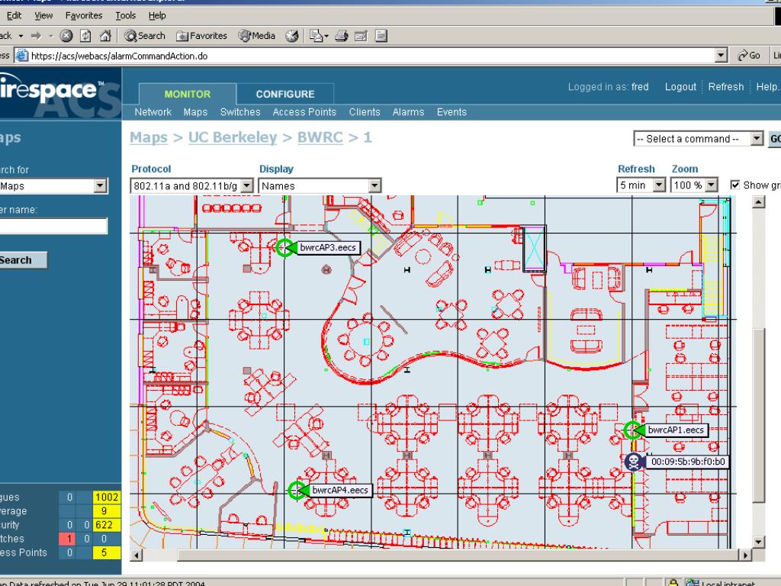Switch to the CONFIGURE tab
The height and width of the screenshot is (586, 781).
[285, 94]
